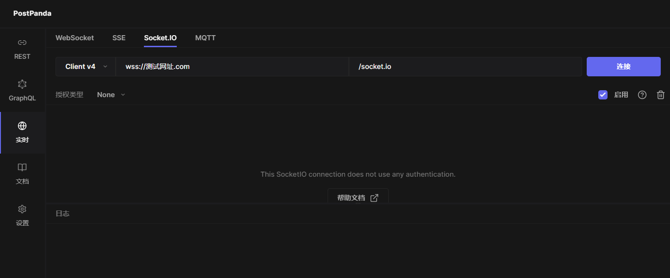
Task: Click the /socket.io path input
Action: (x=463, y=66)
